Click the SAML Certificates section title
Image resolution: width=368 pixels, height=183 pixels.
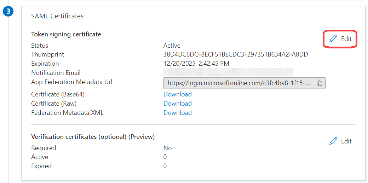[57, 16]
